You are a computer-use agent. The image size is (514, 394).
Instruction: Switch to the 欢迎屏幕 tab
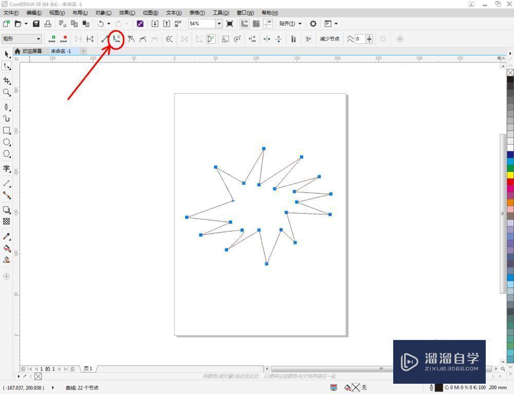coord(31,51)
